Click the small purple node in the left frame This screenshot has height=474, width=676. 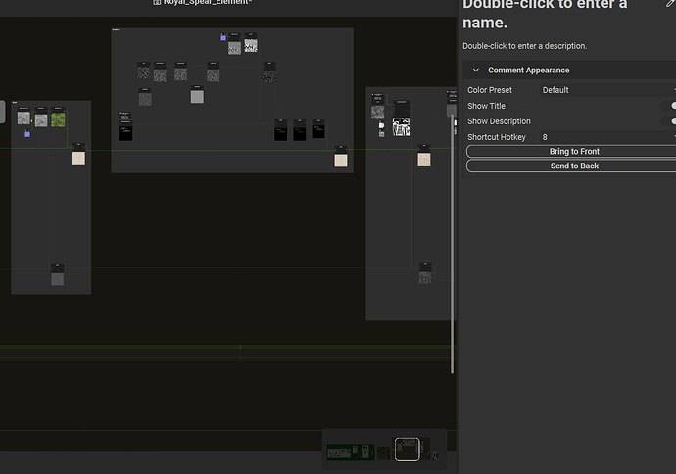coord(27,133)
